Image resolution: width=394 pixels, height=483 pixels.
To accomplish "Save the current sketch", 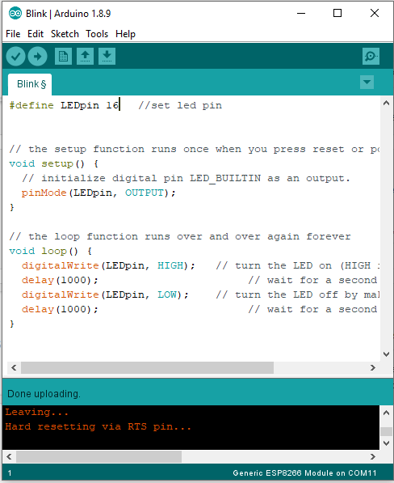I will [x=107, y=56].
